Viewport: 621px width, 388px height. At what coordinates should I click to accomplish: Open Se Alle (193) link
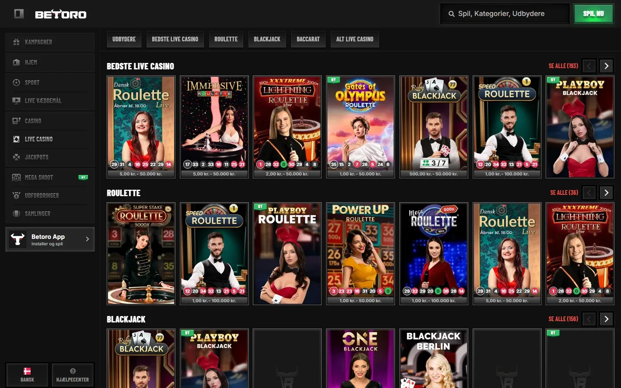coord(563,66)
